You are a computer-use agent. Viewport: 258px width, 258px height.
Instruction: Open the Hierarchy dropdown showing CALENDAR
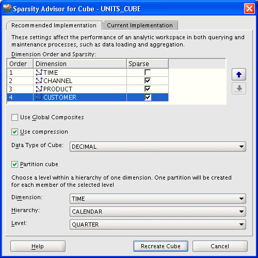tap(158, 212)
